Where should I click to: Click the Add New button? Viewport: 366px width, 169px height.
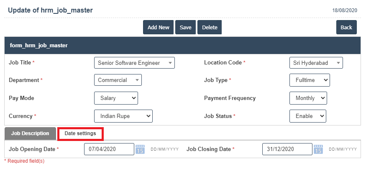coord(159,27)
